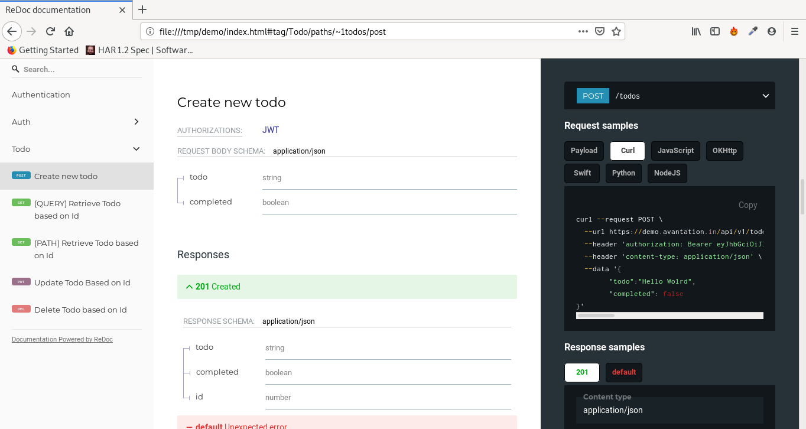Expand the POST /todos endpoint dropdown
This screenshot has height=429, width=806.
click(669, 96)
